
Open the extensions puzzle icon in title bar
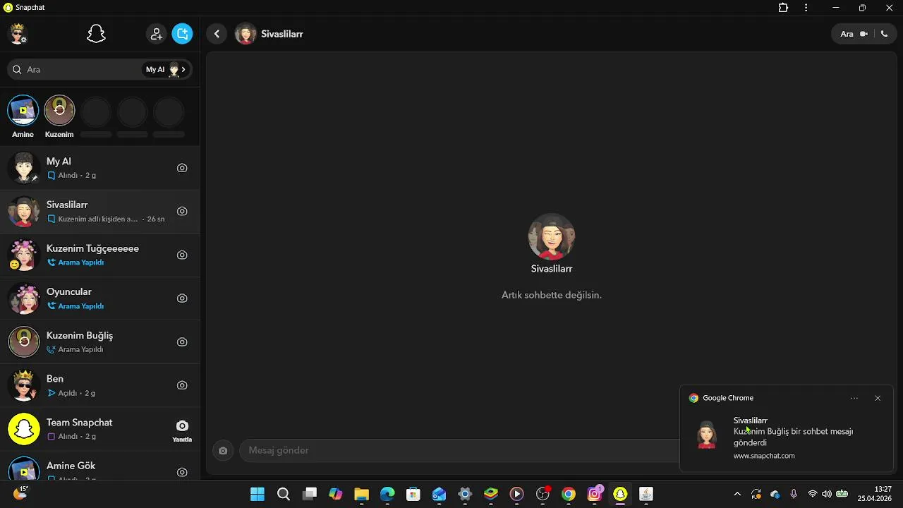pyautogui.click(x=783, y=8)
